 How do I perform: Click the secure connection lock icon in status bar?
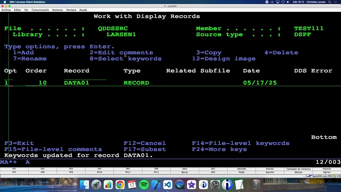point(335,176)
